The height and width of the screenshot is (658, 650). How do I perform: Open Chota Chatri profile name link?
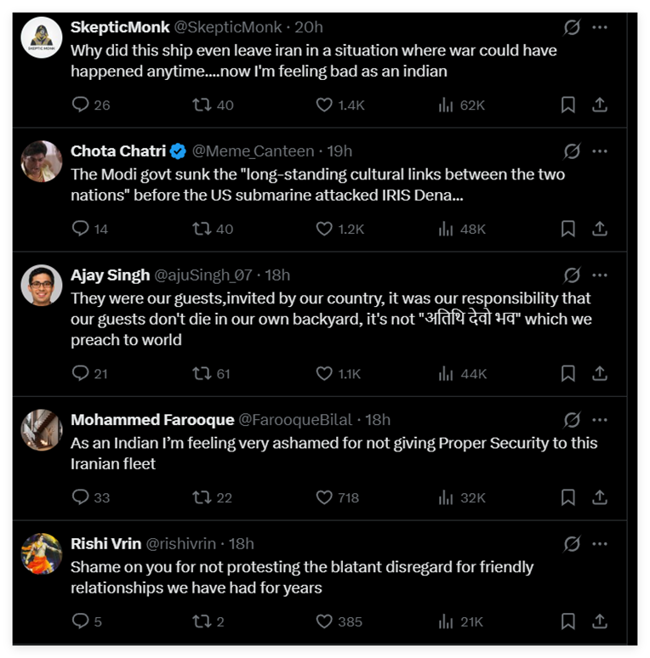pyautogui.click(x=119, y=151)
